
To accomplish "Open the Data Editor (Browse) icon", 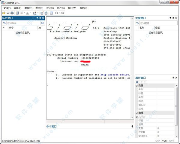I will coord(46,13).
